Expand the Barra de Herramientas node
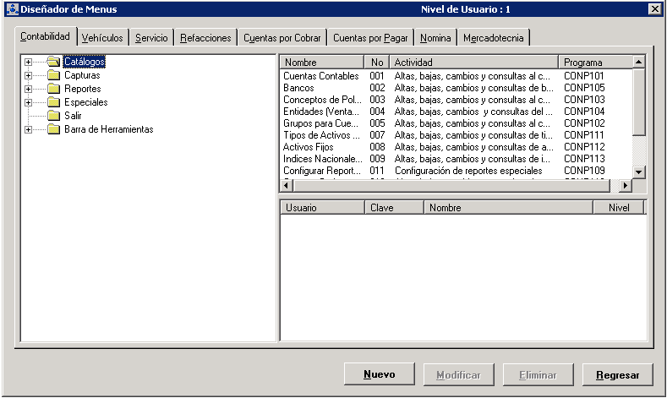Screen dimensions: 667x398 [29, 129]
